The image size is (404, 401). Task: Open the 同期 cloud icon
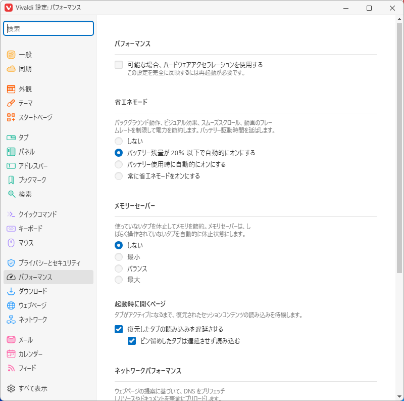pyautogui.click(x=11, y=69)
